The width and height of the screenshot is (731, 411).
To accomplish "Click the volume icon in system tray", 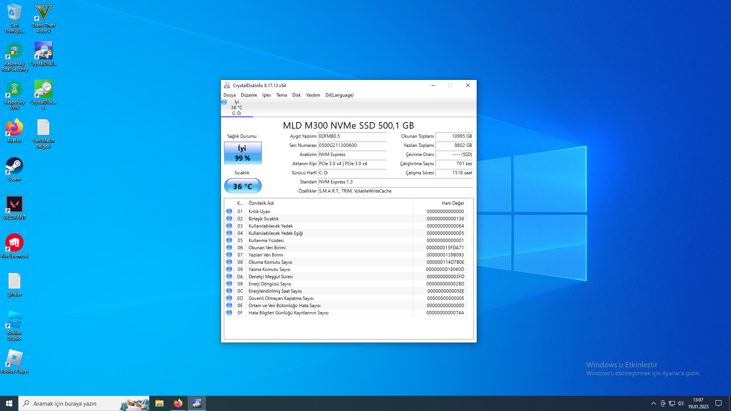I will click(x=681, y=403).
